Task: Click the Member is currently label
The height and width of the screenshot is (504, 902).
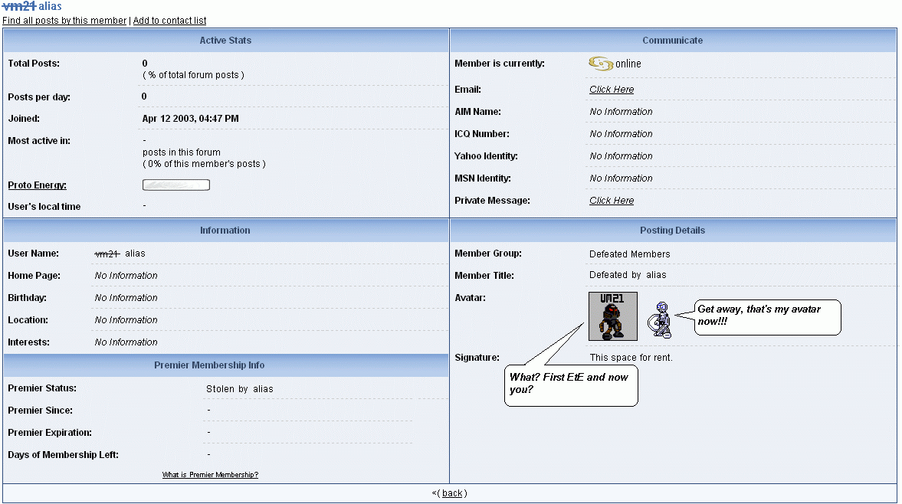Action: coord(500,64)
